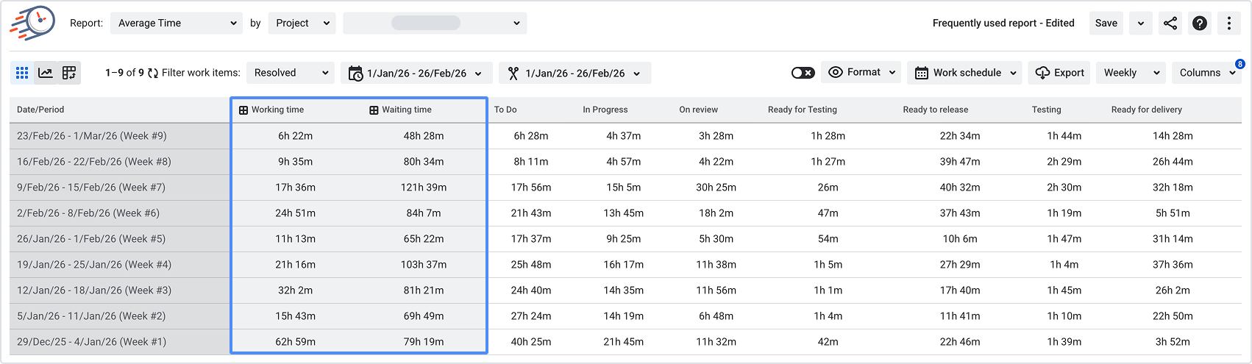Click the 21h 45m In Progress cell
Screen dimensions: 1252x364
coord(624,342)
